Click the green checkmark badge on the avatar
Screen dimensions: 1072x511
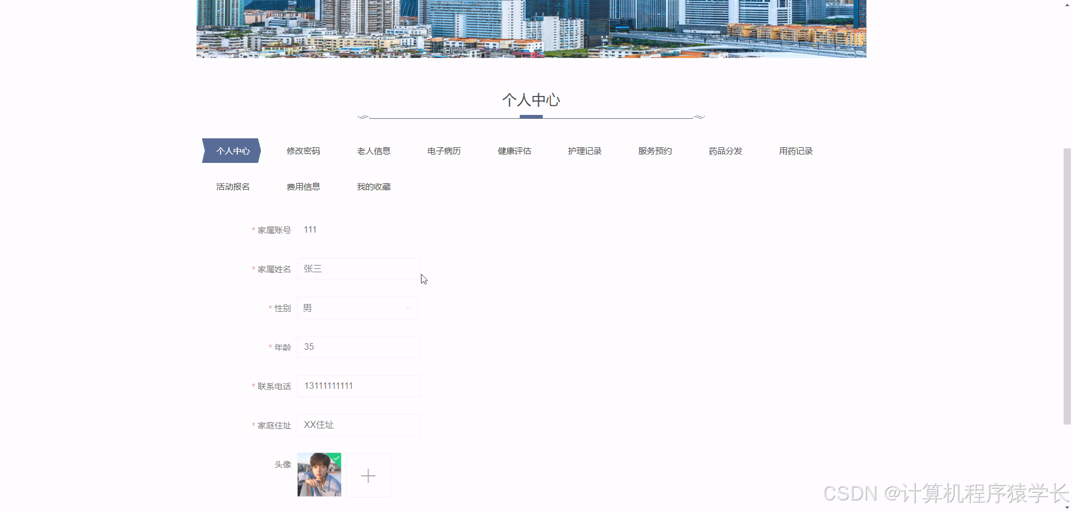pos(336,458)
